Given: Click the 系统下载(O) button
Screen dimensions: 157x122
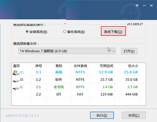Looking at the screenshot, I should click(113, 32).
